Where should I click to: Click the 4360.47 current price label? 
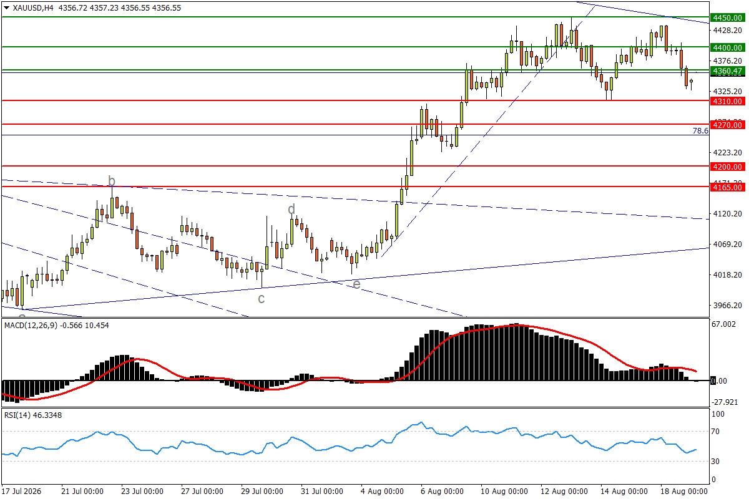tap(727, 71)
